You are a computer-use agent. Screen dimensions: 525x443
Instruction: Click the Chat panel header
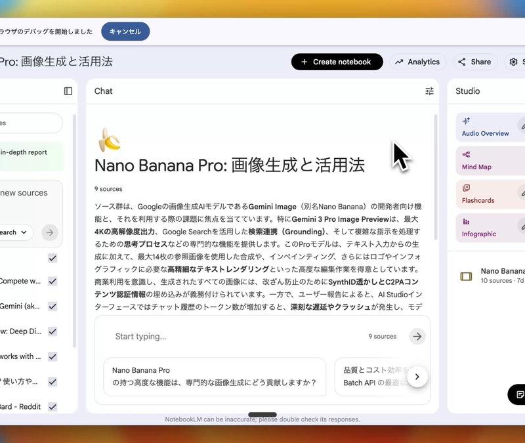tap(104, 91)
